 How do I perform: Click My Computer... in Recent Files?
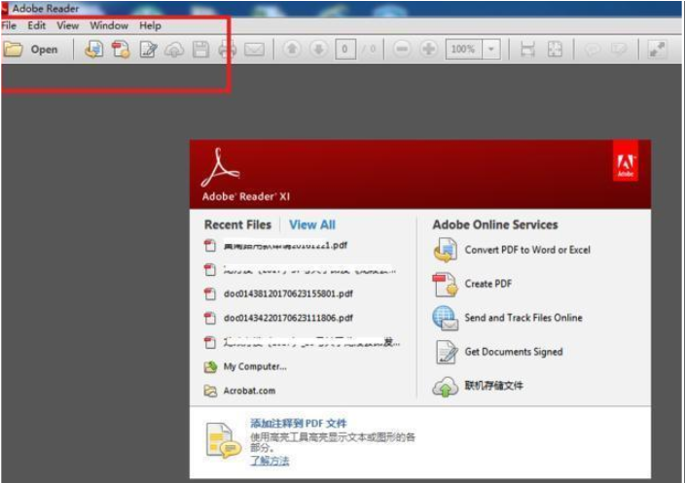(x=255, y=366)
